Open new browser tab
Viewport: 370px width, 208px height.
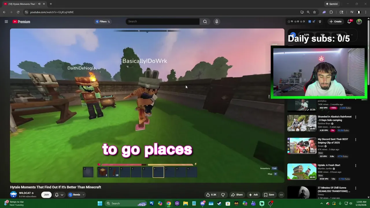[x=51, y=4]
